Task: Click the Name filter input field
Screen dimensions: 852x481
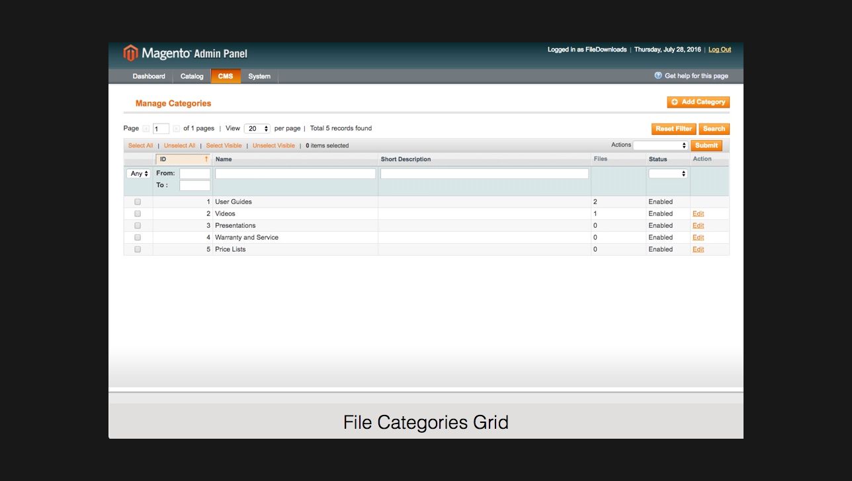Action: point(295,174)
